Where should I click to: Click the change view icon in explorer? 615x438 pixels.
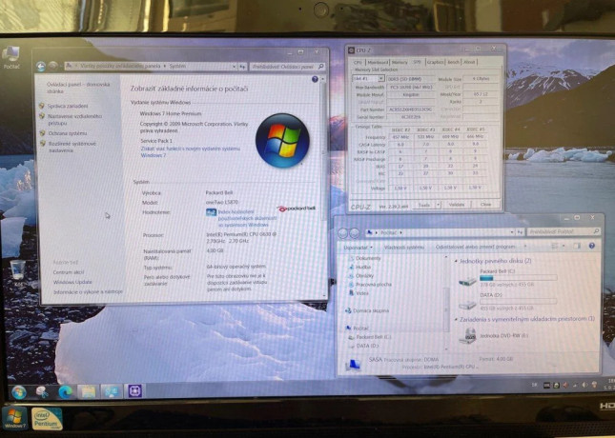pos(555,246)
